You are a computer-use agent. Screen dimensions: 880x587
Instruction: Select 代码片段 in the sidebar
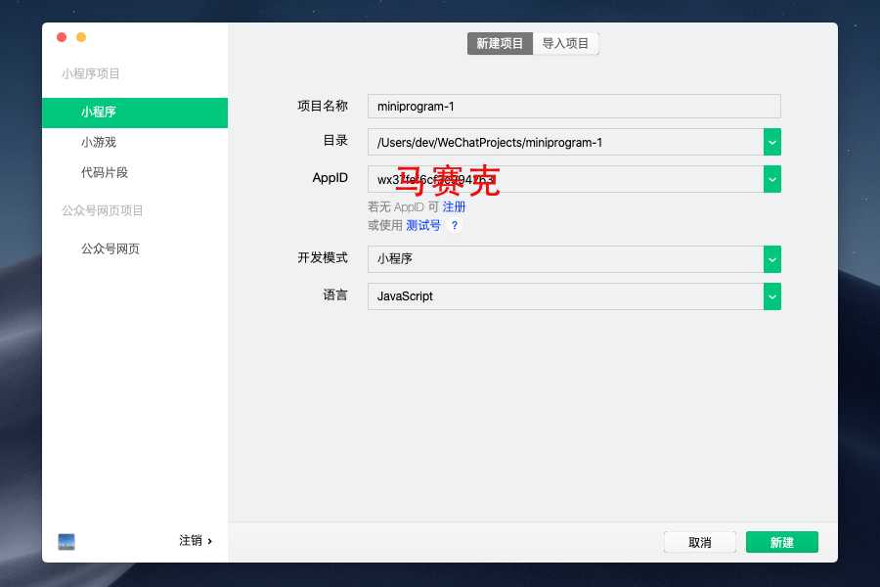[105, 172]
